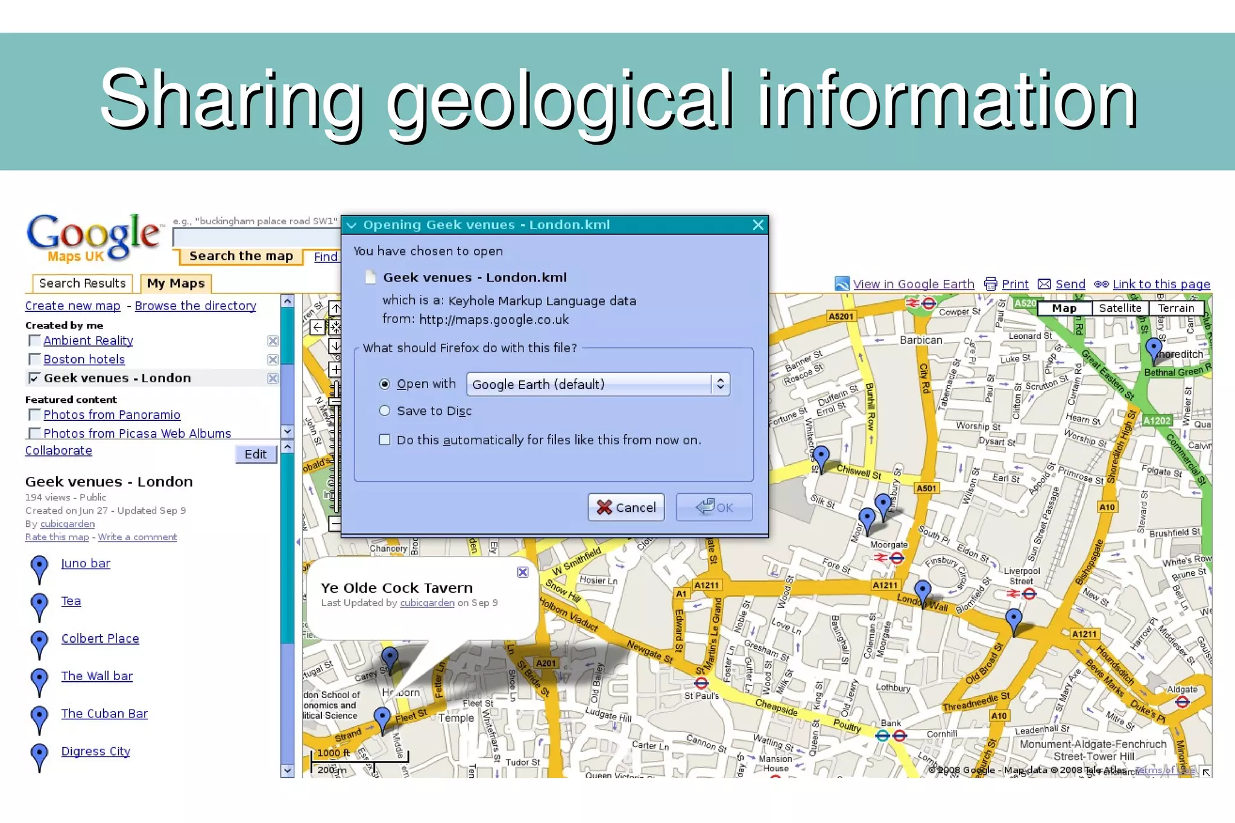Click the View in Google Earth icon
Screen dimensions: 1235x823
[x=842, y=284]
